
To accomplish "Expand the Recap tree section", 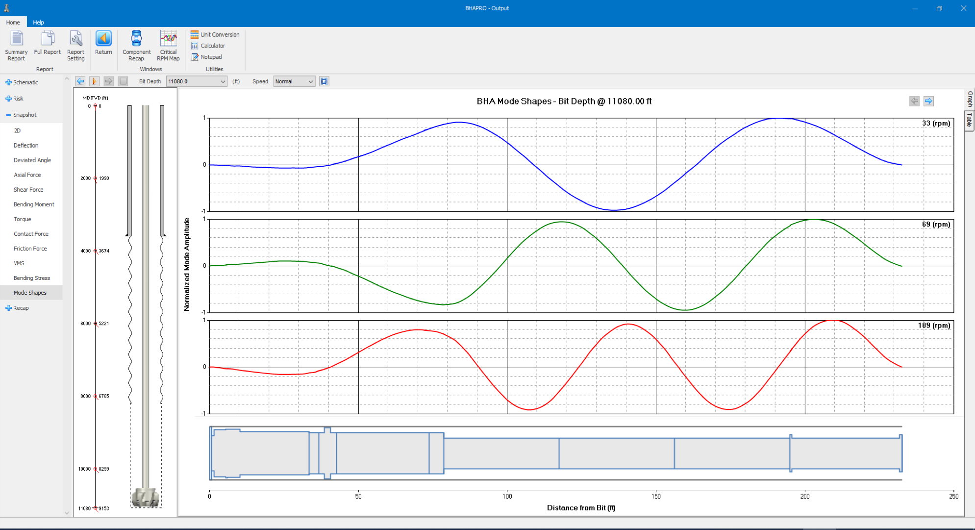I will click(8, 308).
